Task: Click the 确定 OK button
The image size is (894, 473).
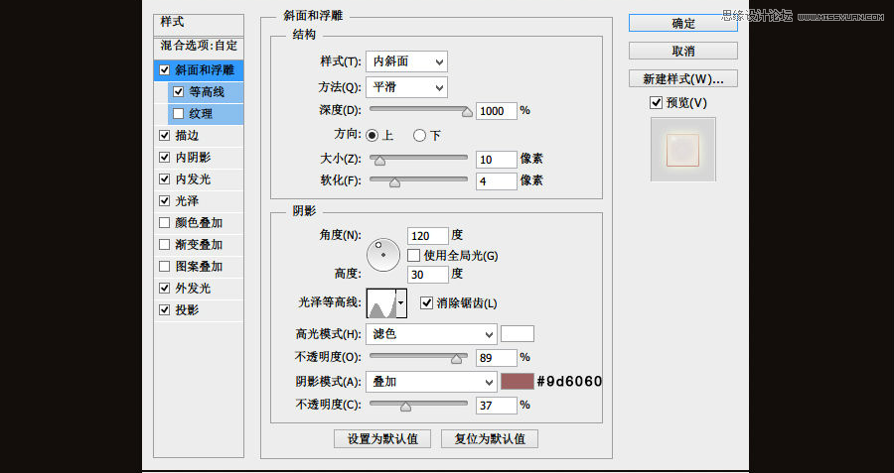Action: (682, 23)
